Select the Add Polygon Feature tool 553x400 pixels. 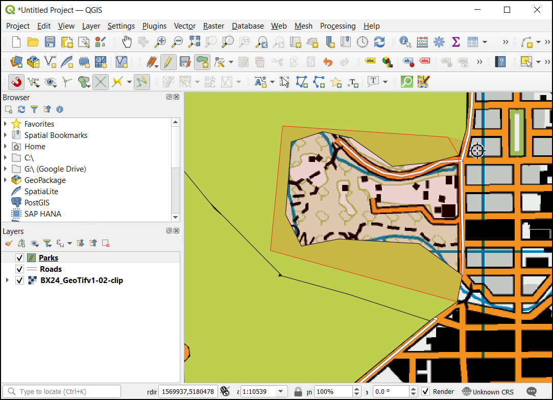click(202, 62)
